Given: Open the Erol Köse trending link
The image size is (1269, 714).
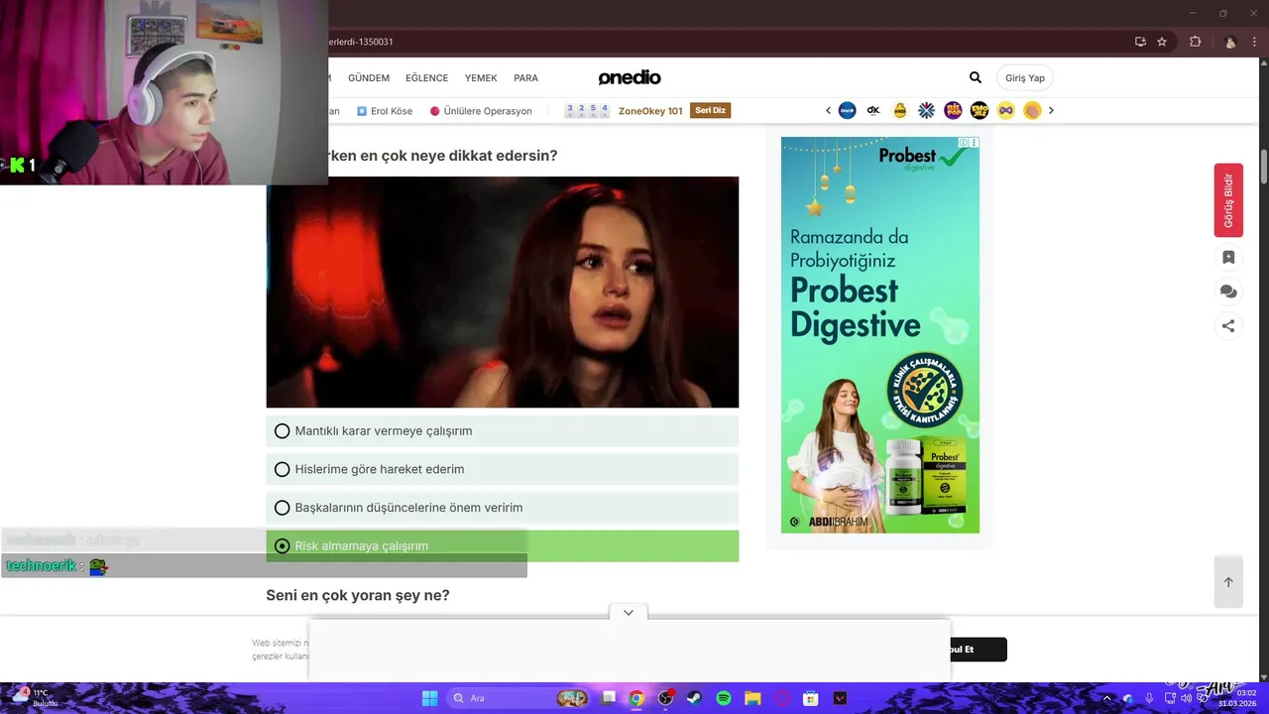Looking at the screenshot, I should click(x=385, y=111).
